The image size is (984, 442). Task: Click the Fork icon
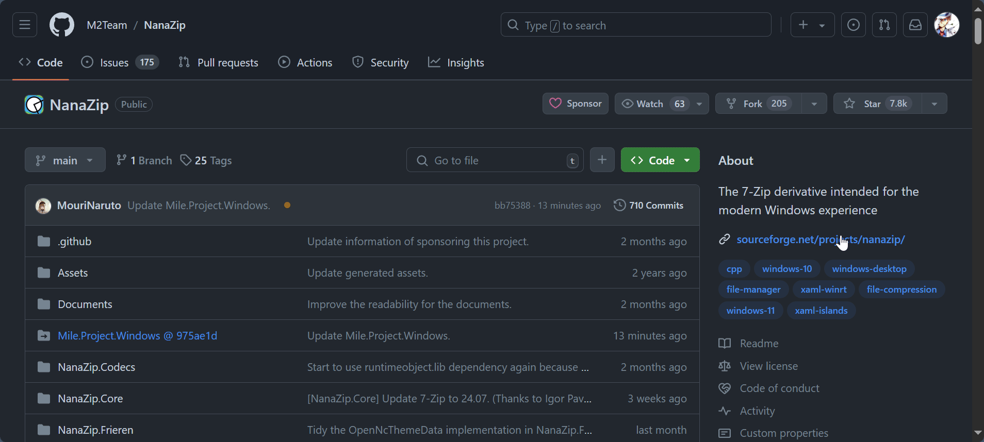[x=731, y=104]
